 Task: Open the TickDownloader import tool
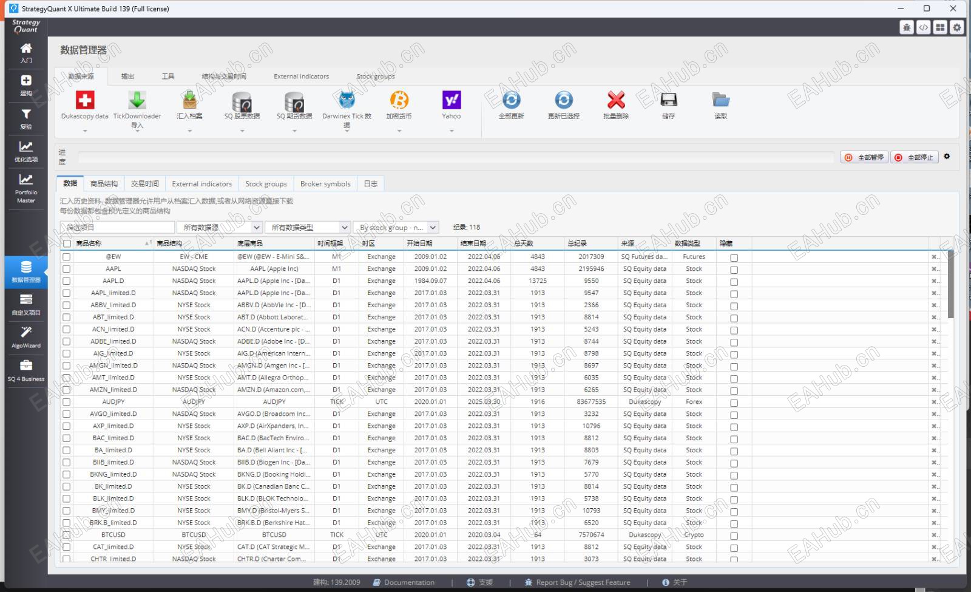pyautogui.click(x=137, y=101)
